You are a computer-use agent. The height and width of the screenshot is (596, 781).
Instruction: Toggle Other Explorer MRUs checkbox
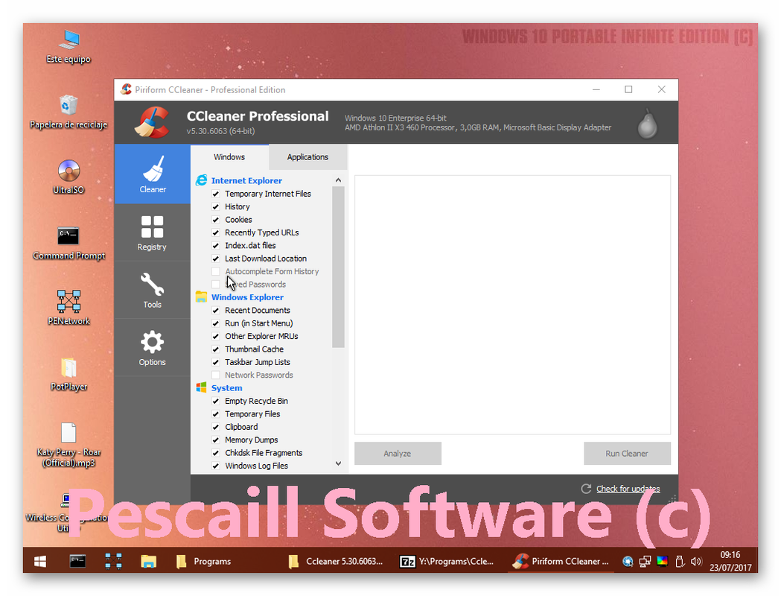tap(216, 337)
